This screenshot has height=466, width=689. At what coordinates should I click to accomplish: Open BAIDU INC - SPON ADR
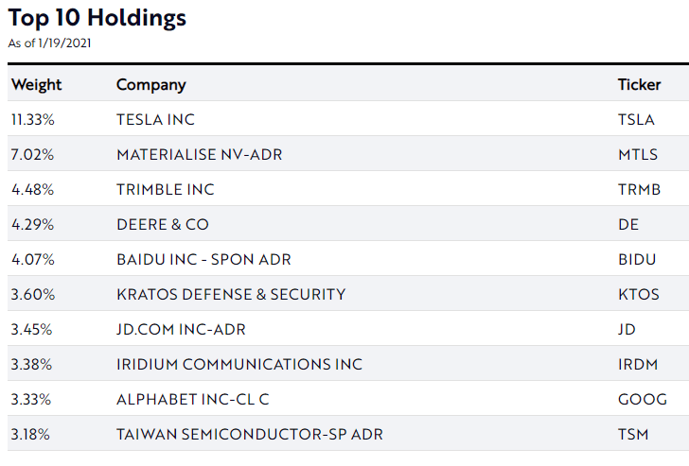[x=203, y=259]
